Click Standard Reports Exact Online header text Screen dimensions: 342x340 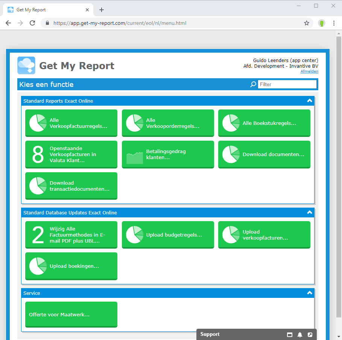[58, 101]
